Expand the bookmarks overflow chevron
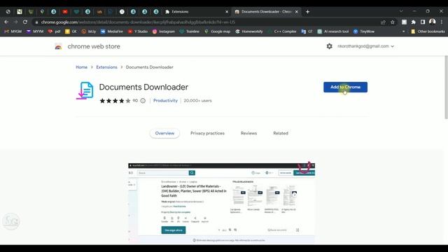The width and height of the screenshot is (448, 252). click(x=403, y=31)
